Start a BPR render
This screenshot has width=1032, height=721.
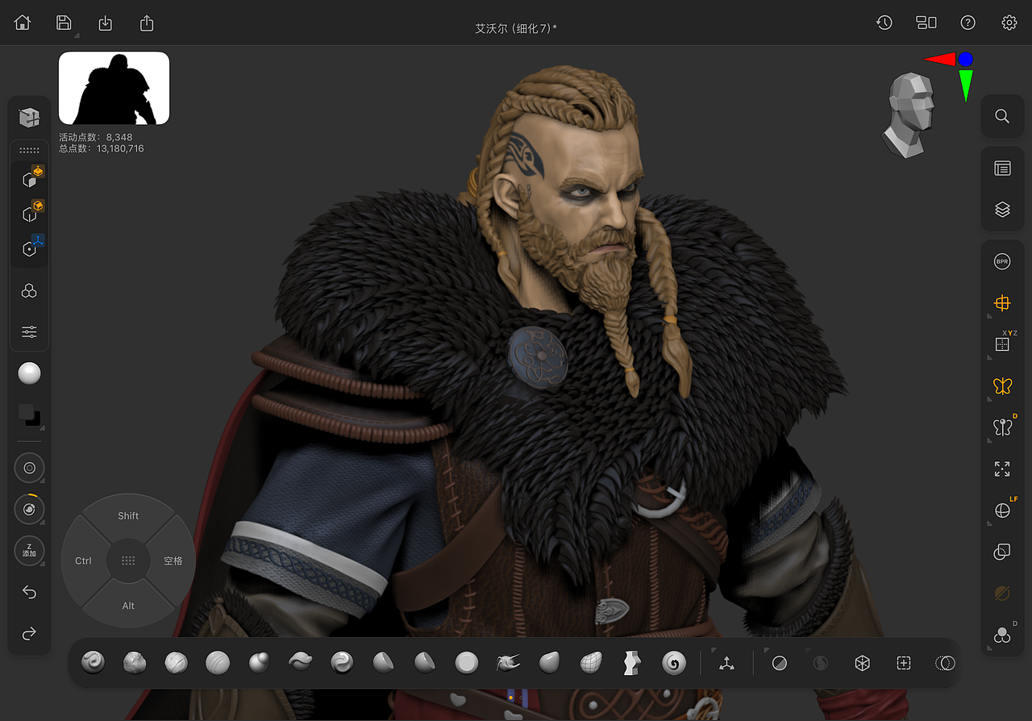click(x=1002, y=261)
